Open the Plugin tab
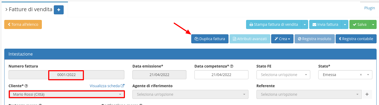Screen dimensions: 379x105 pyautogui.click(x=369, y=8)
